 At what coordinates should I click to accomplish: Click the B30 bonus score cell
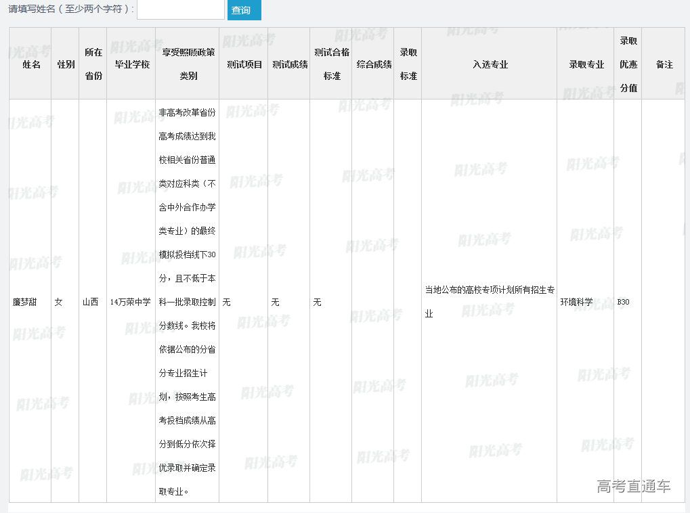[x=623, y=302]
